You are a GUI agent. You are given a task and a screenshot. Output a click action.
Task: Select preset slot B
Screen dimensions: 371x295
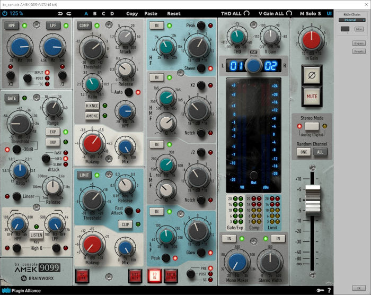click(95, 13)
